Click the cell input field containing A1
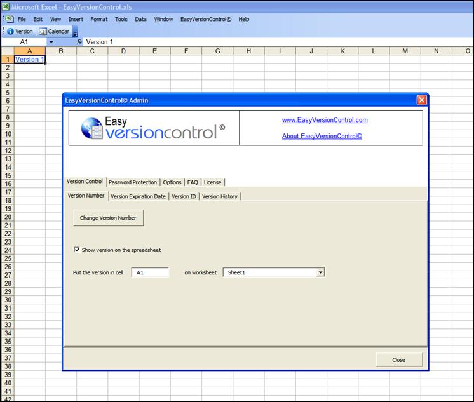The width and height of the screenshot is (474, 402). pos(150,272)
